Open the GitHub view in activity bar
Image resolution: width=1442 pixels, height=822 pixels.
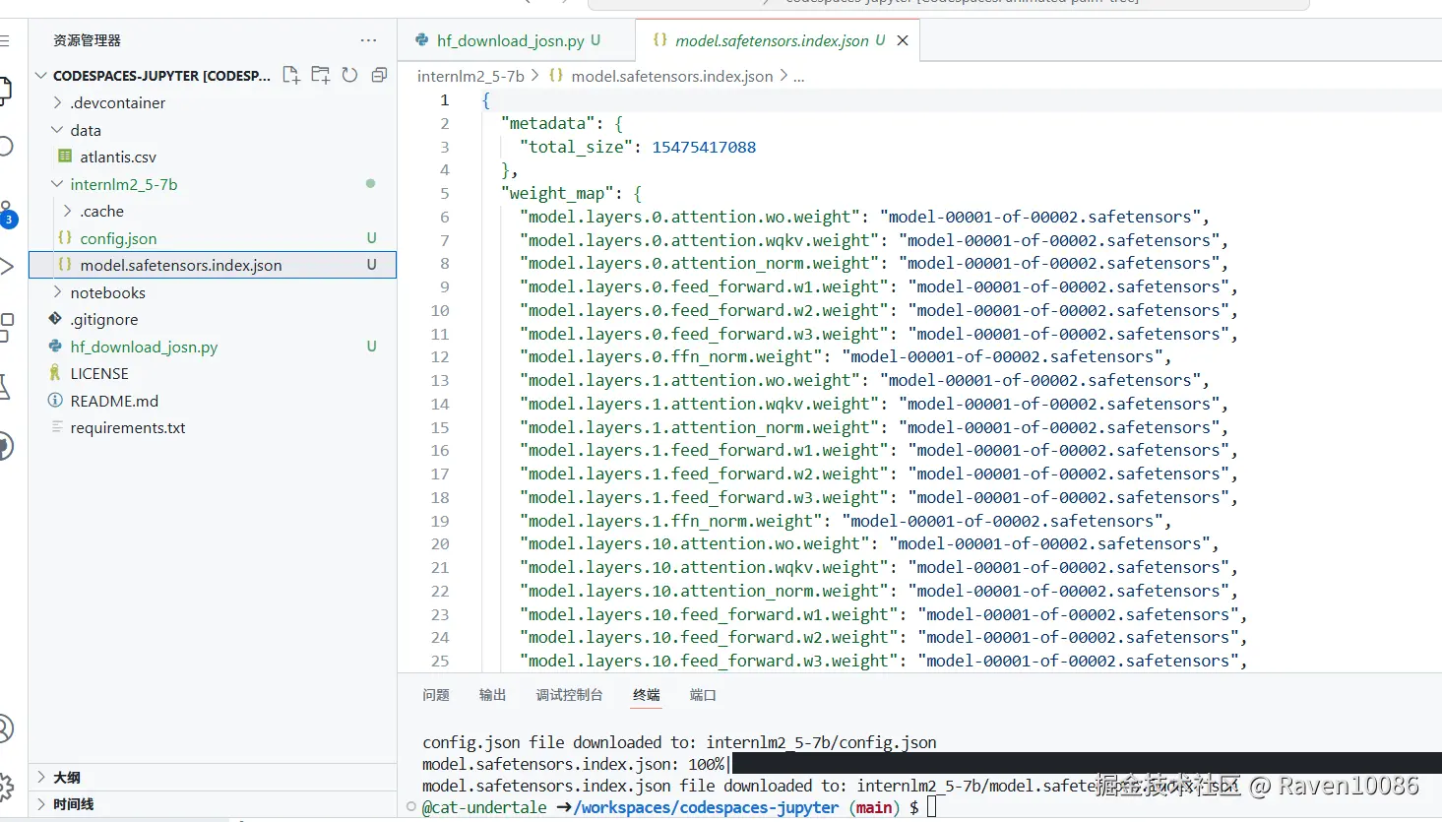pos(6,446)
